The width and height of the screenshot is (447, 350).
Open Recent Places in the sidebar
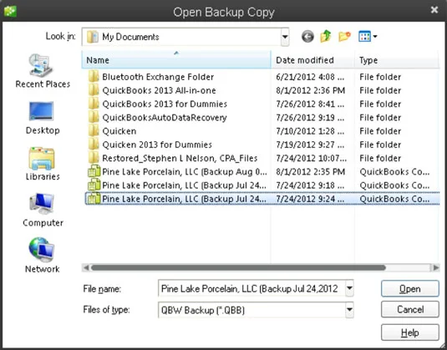[x=43, y=71]
